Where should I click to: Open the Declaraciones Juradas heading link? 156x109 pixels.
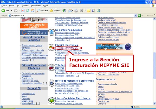[x=69, y=30]
